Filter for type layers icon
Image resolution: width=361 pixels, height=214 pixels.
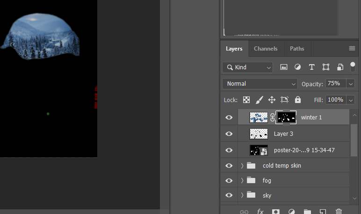[312, 67]
